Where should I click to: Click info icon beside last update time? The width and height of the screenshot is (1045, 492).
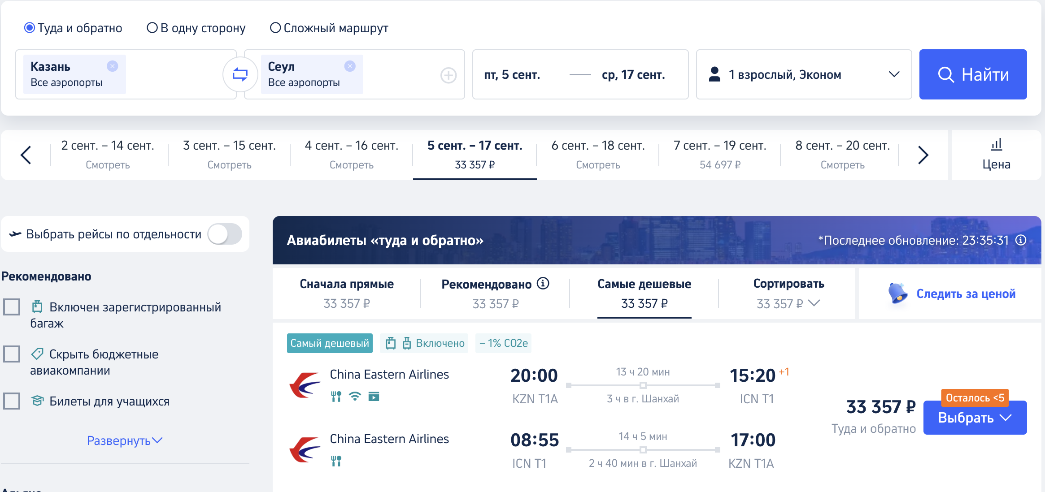coord(1021,240)
